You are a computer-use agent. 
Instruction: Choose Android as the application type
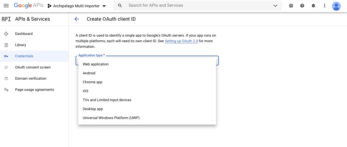click(89, 73)
